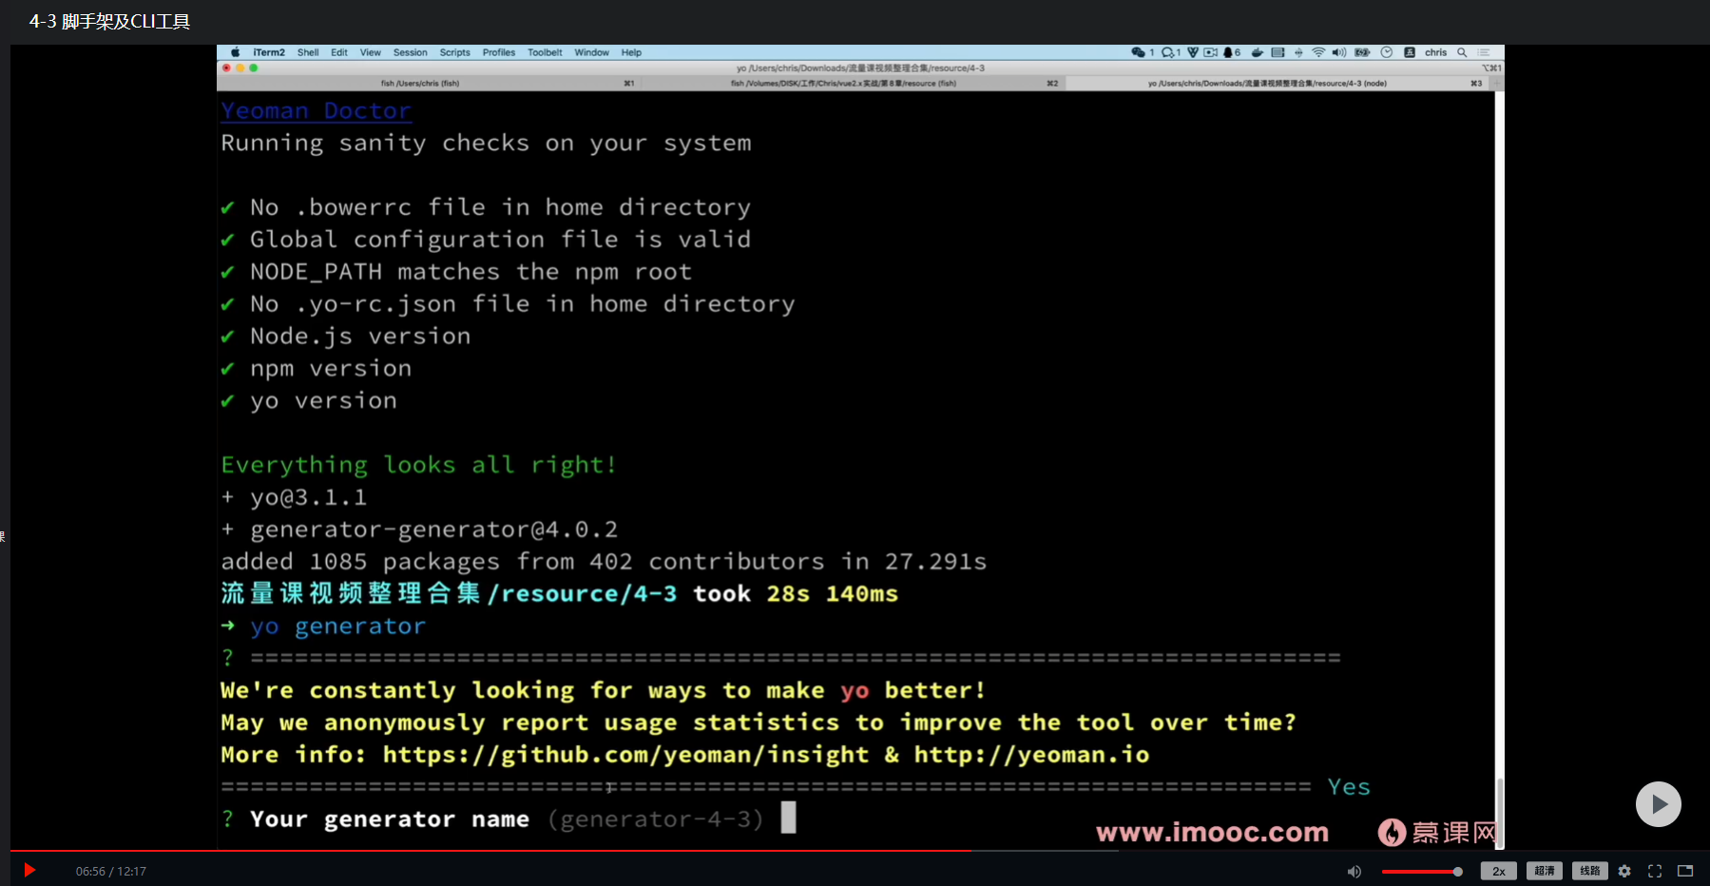Click the 'Running sanity checks on your system' line

[486, 143]
